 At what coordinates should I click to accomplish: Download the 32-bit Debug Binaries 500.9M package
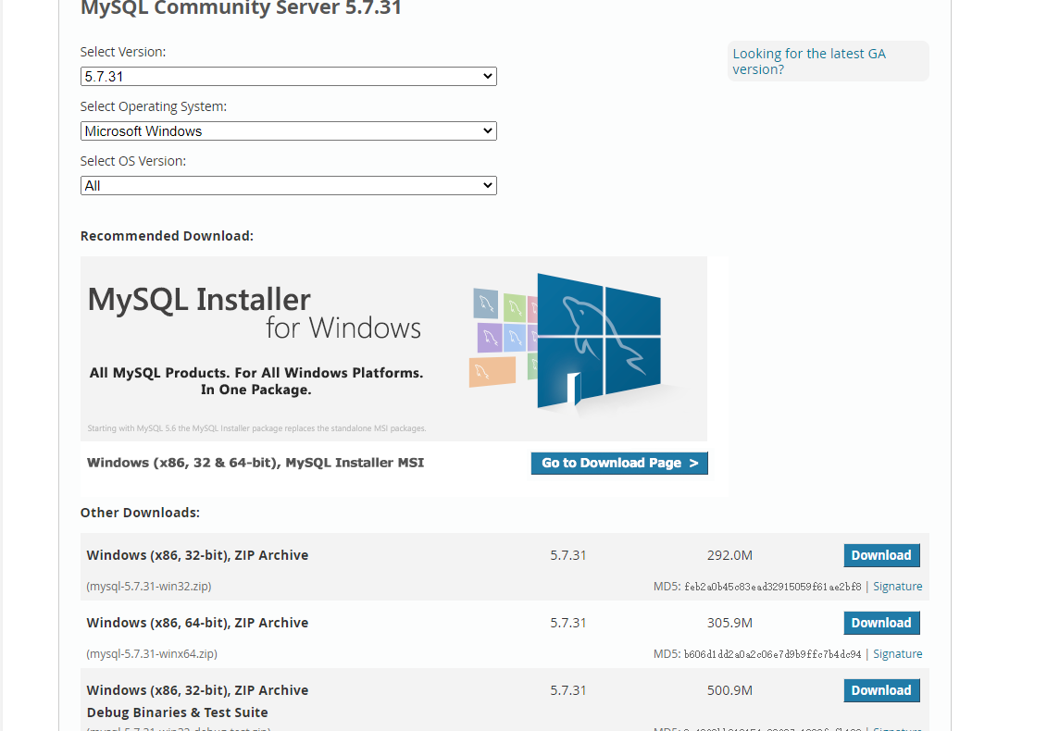[x=881, y=690]
